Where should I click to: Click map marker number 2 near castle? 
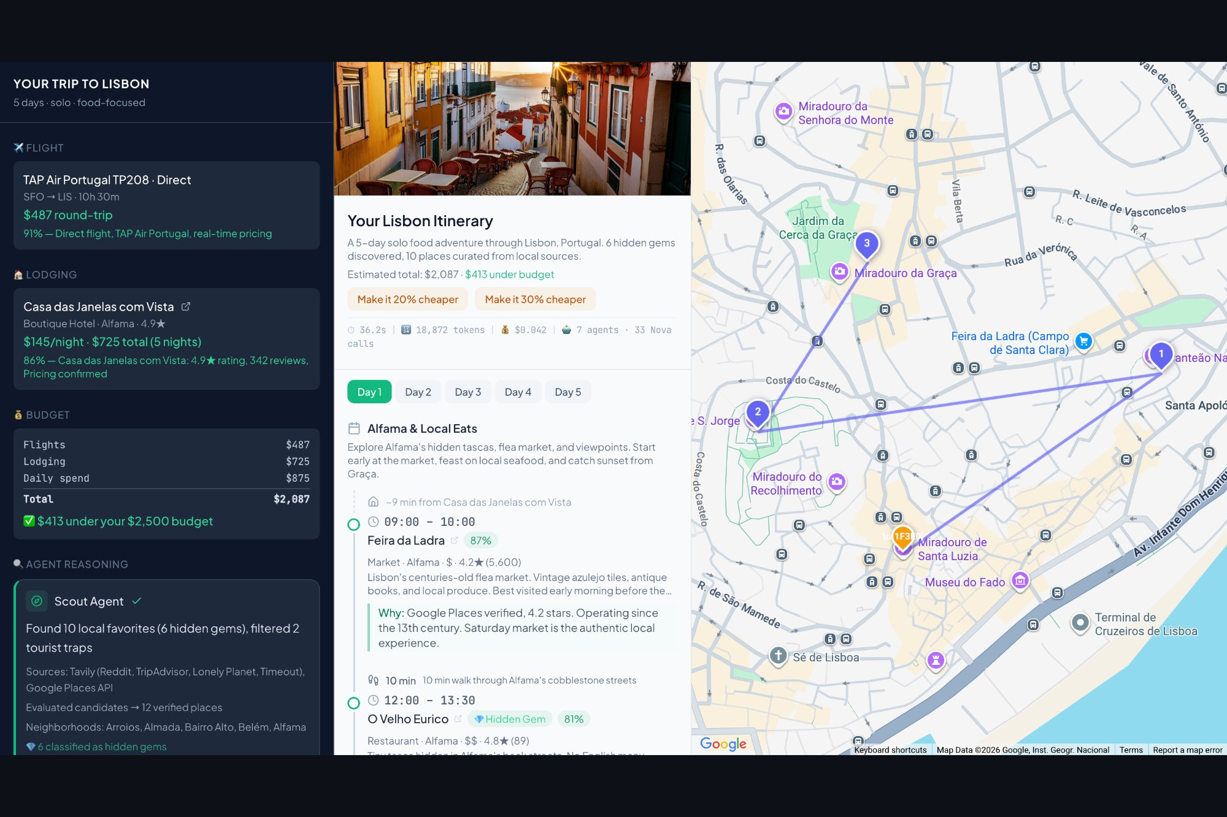tap(758, 412)
